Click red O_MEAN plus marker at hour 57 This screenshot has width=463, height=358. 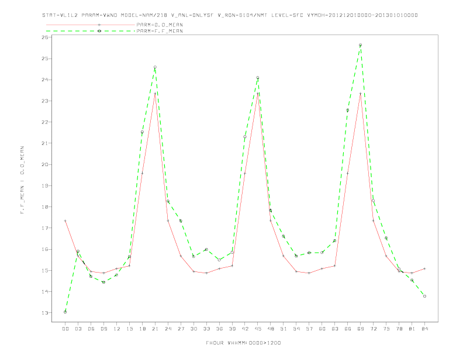click(x=309, y=273)
